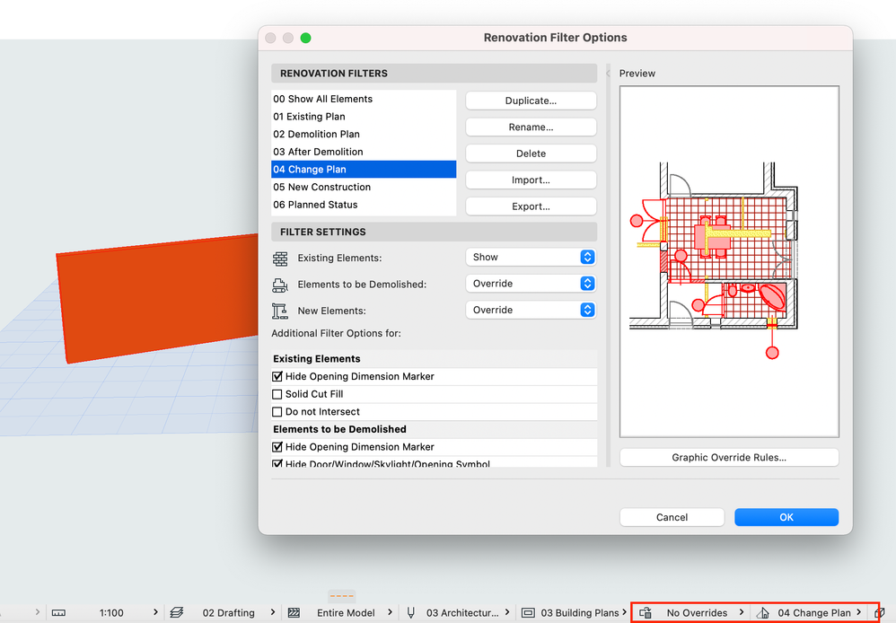Expand the 1:100 scale menu arrow

[x=155, y=612]
